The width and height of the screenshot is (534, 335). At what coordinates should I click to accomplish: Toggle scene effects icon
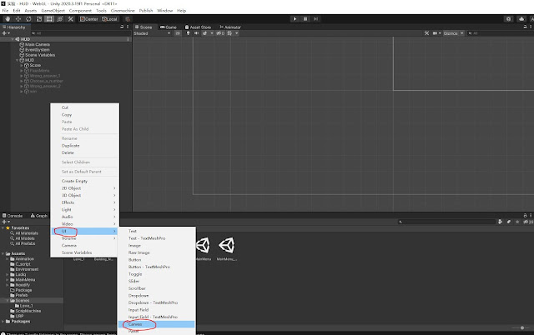(x=204, y=33)
